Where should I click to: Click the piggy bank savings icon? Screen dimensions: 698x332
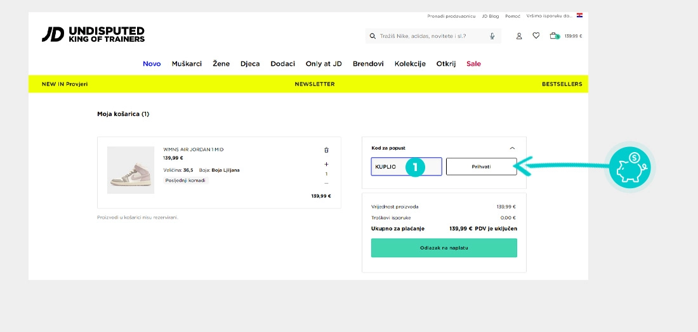tap(630, 167)
